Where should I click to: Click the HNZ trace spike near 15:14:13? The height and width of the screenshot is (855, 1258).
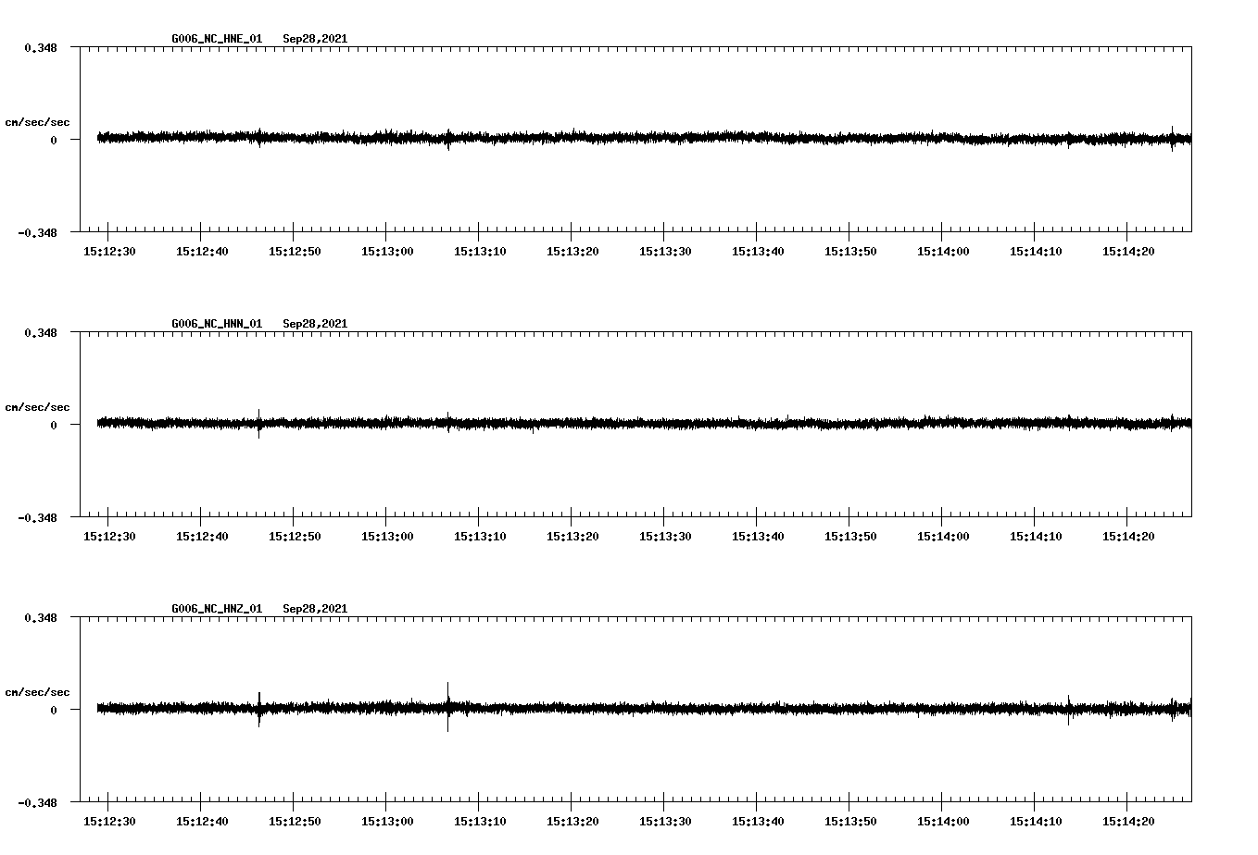point(1068,710)
